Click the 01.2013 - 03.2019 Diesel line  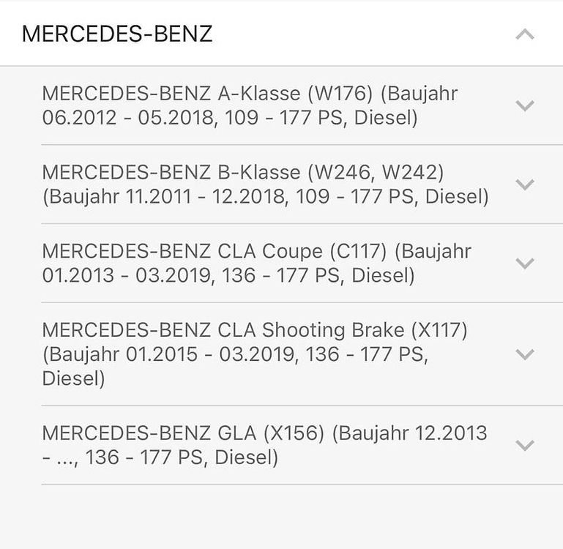coord(228,275)
